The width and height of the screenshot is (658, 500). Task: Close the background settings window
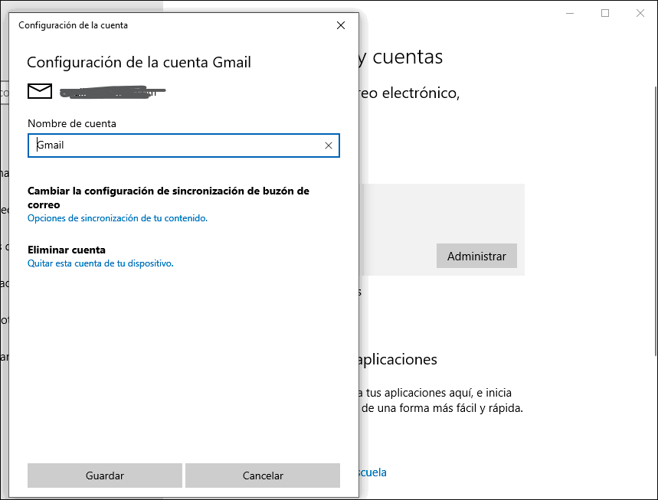640,13
